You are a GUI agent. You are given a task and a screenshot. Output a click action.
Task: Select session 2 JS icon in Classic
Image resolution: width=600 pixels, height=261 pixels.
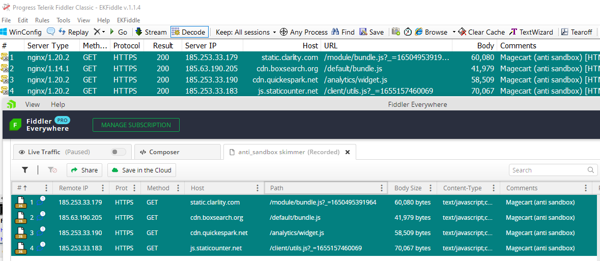[x=4, y=69]
